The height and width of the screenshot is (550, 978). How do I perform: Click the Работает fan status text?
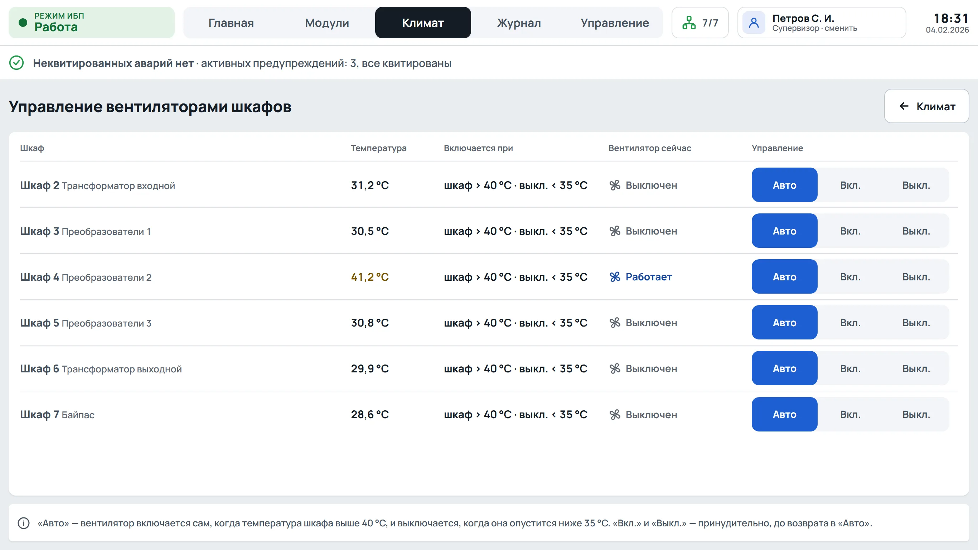pyautogui.click(x=648, y=277)
